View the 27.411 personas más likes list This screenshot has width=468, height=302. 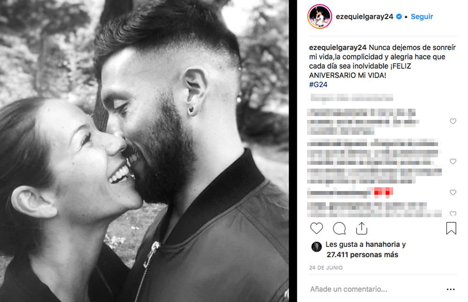(362, 255)
